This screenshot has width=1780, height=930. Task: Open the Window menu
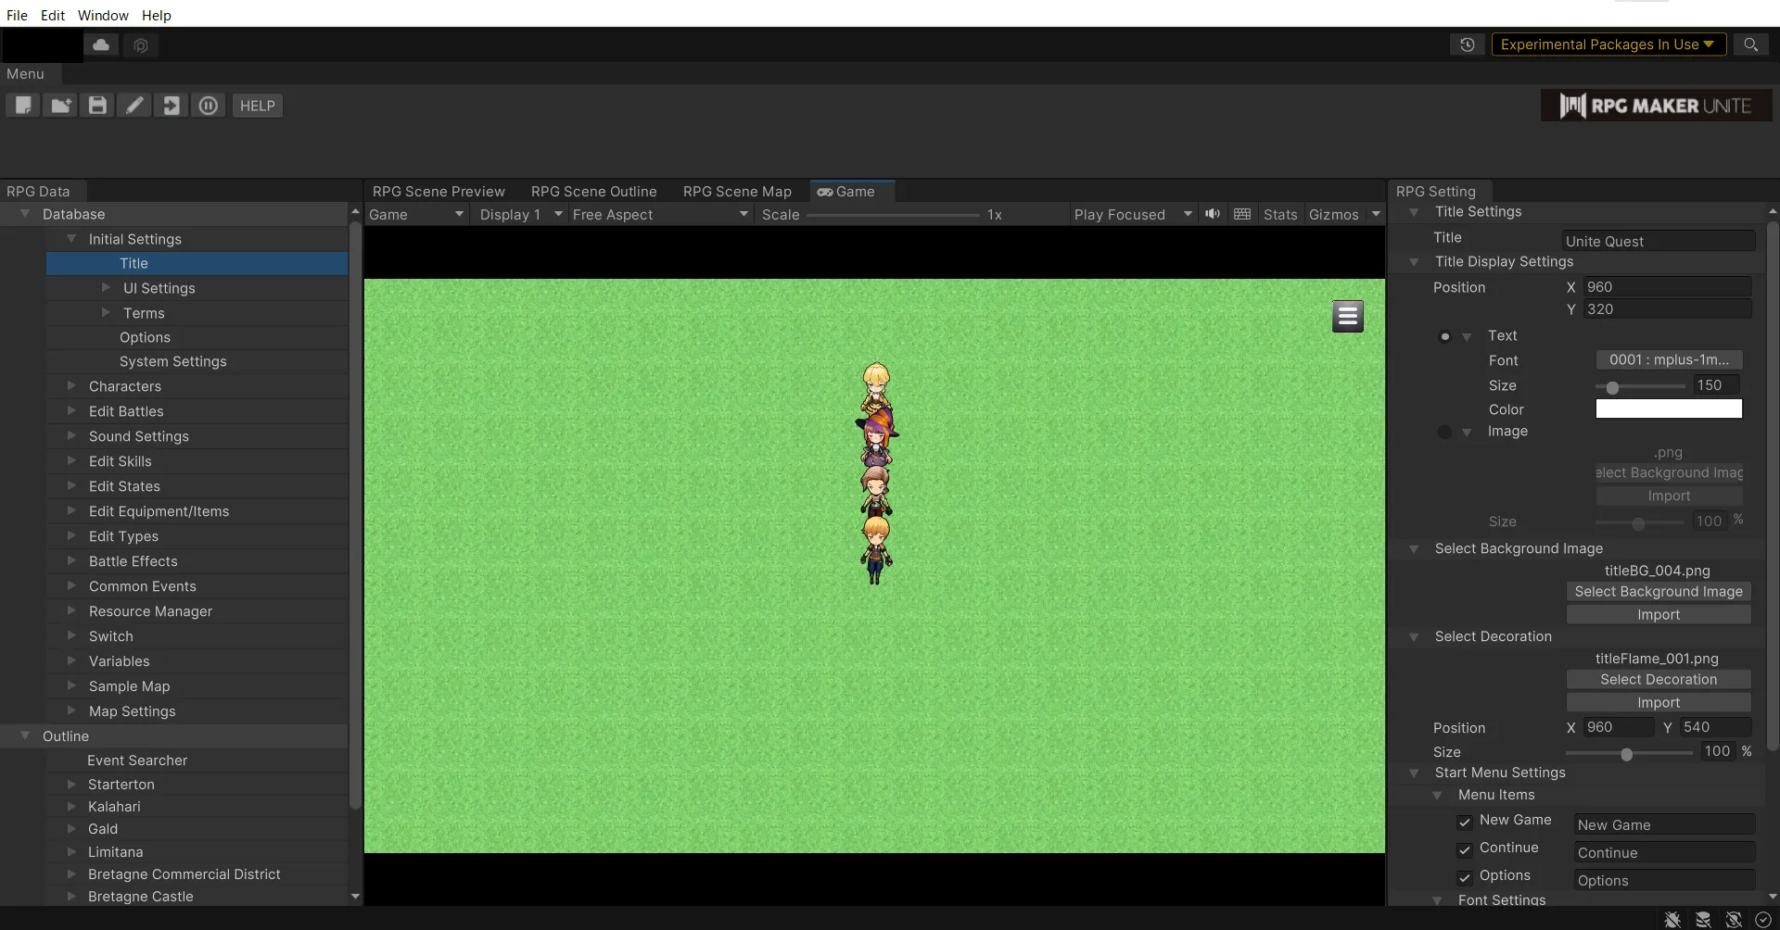[103, 15]
